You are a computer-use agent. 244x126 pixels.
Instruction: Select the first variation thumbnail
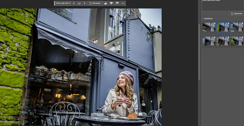point(209,27)
